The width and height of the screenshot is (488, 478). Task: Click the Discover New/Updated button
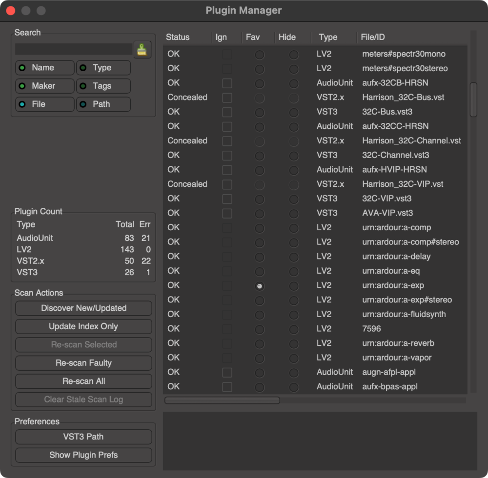tap(83, 308)
